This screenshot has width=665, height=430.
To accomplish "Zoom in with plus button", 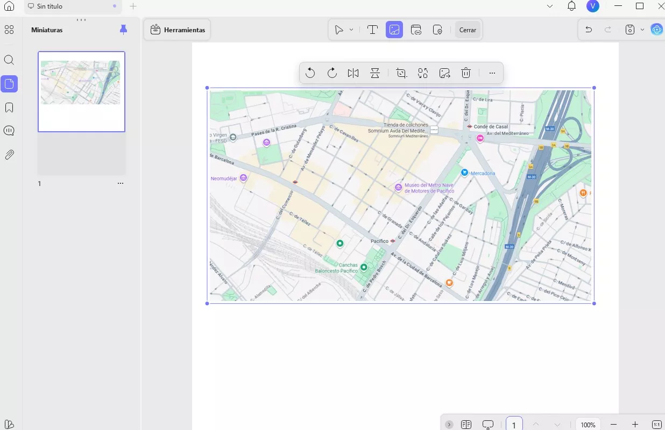I will 635,425.
